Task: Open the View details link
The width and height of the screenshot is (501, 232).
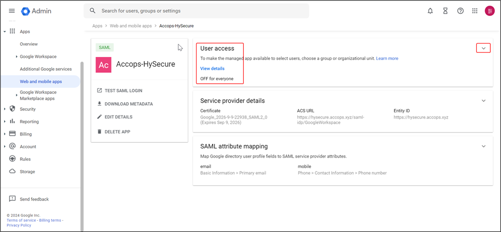Action: [212, 68]
